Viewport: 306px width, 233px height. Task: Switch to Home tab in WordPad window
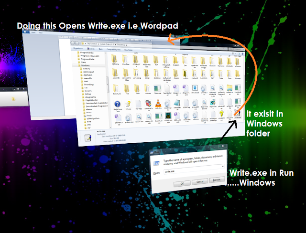click(x=33, y=32)
